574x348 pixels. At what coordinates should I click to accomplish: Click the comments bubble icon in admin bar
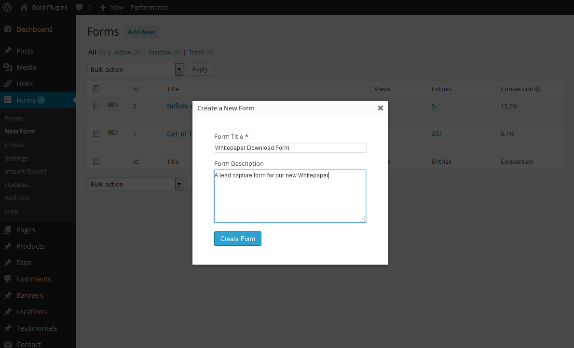coord(79,7)
